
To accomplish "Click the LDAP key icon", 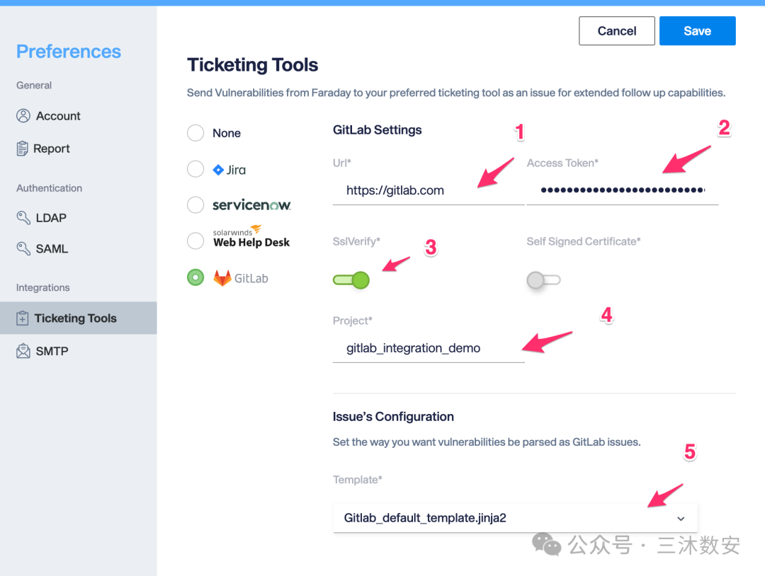I will point(23,218).
